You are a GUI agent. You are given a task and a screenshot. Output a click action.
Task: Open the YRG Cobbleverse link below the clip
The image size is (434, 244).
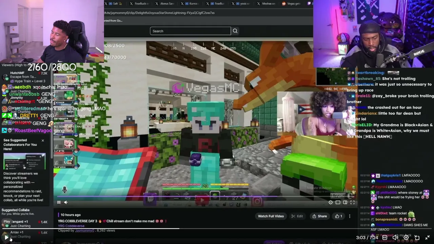[71, 226]
